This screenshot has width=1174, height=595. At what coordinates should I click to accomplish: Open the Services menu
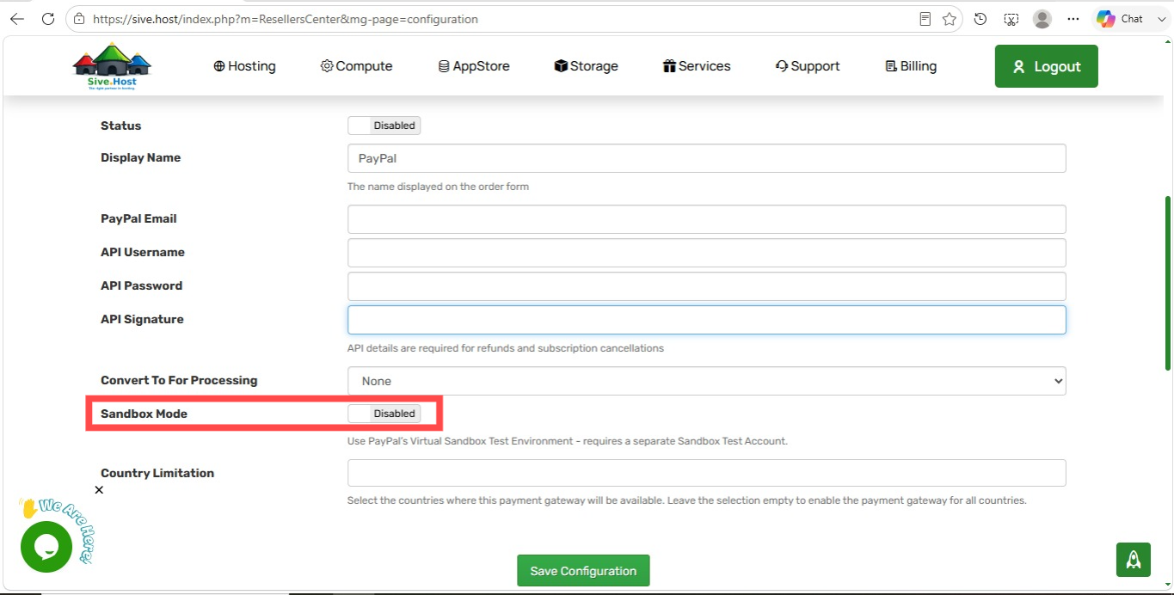[697, 66]
